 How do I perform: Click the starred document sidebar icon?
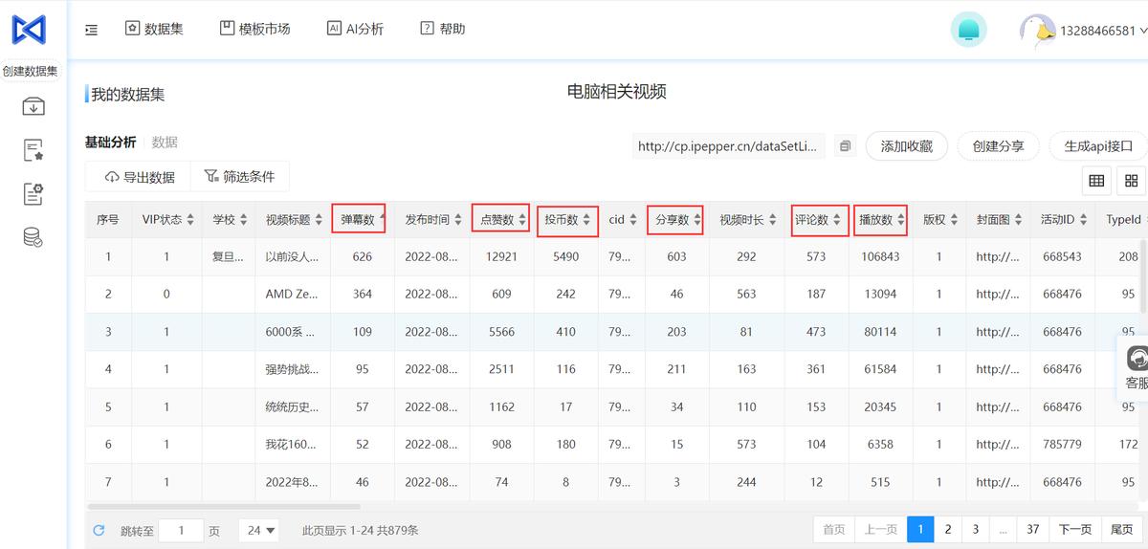33,150
